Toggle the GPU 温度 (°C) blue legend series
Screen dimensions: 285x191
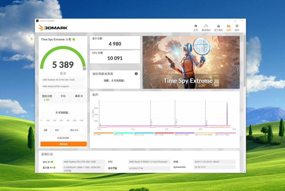(144, 134)
